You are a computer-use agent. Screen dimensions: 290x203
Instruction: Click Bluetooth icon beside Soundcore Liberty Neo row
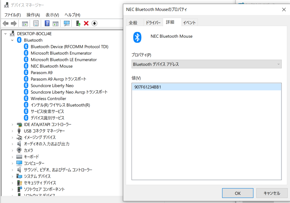pyautogui.click(x=26, y=85)
